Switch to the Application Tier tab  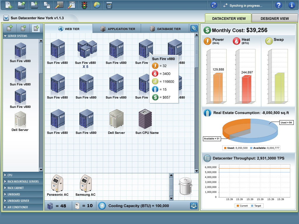(117, 29)
